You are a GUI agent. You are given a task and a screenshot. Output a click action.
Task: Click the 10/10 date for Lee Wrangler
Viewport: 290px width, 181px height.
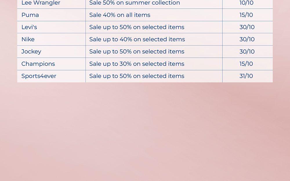[x=246, y=3]
